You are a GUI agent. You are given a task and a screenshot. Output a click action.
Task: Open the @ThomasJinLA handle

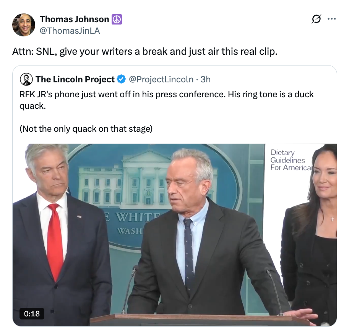click(70, 31)
